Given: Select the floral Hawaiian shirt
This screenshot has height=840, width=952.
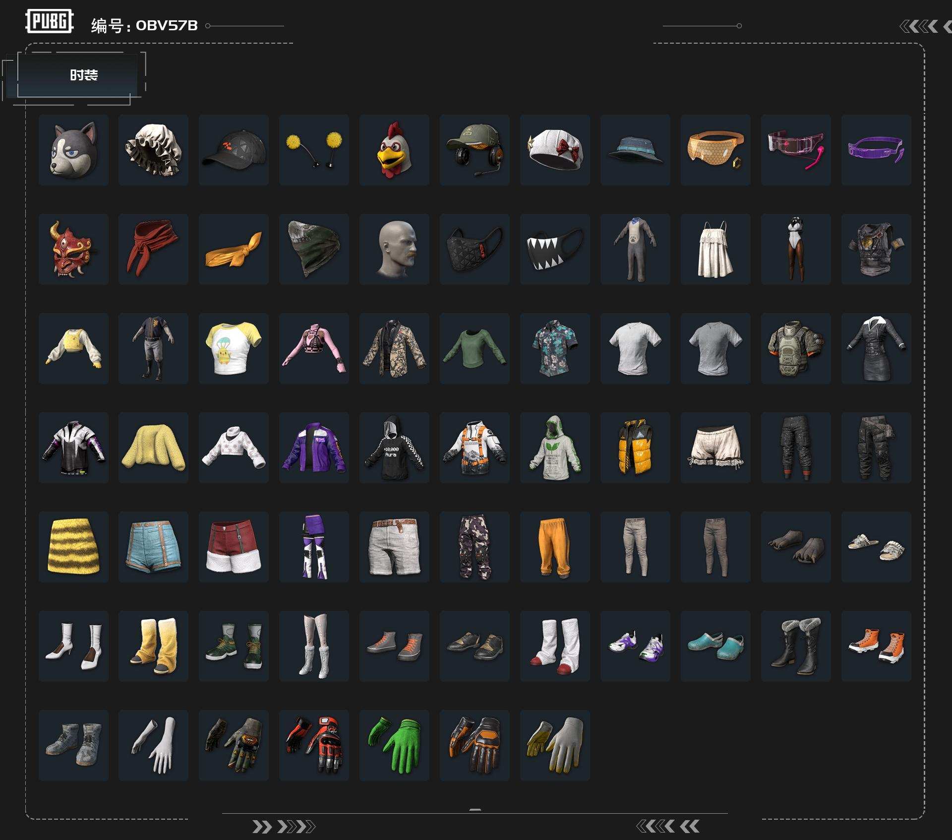Looking at the screenshot, I should coord(555,348).
